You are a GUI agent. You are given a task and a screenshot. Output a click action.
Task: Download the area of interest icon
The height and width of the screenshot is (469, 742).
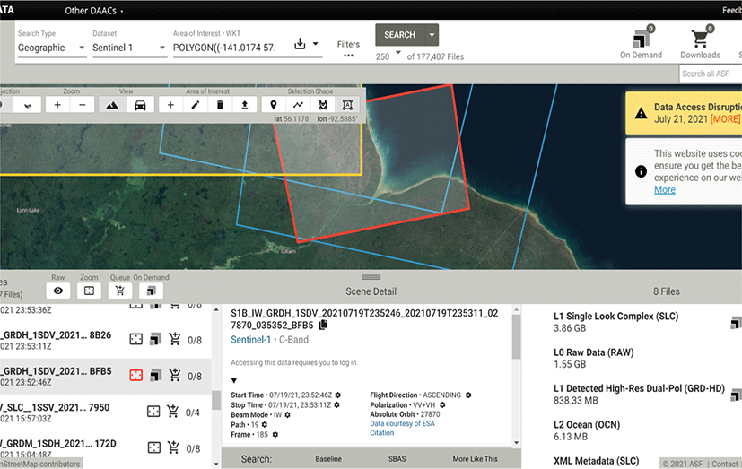[300, 44]
